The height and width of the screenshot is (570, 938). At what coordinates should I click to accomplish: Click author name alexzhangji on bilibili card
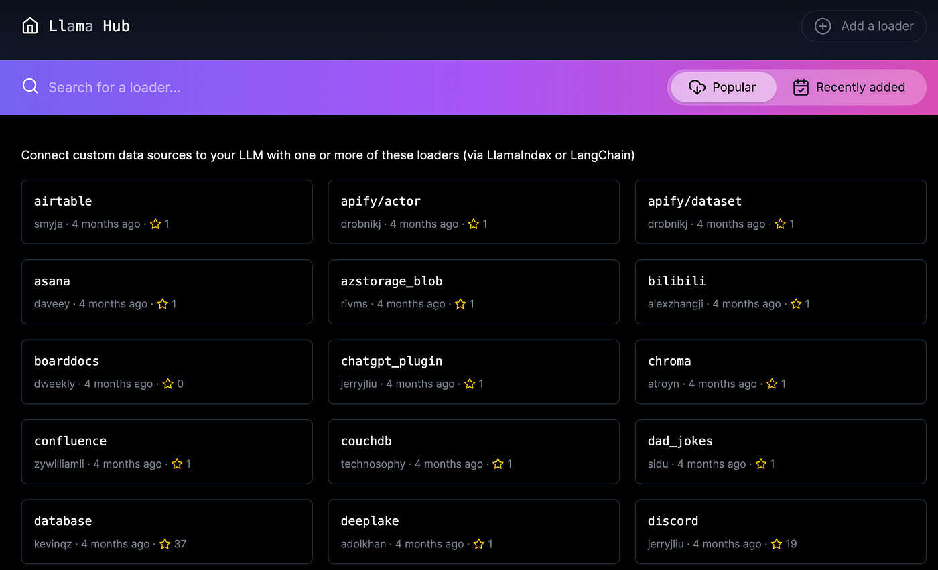(x=675, y=304)
